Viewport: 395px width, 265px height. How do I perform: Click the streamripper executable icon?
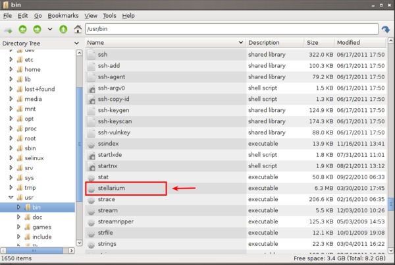point(92,222)
